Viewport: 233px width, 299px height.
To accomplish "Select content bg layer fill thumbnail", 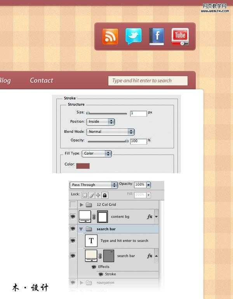I will coord(85,216).
